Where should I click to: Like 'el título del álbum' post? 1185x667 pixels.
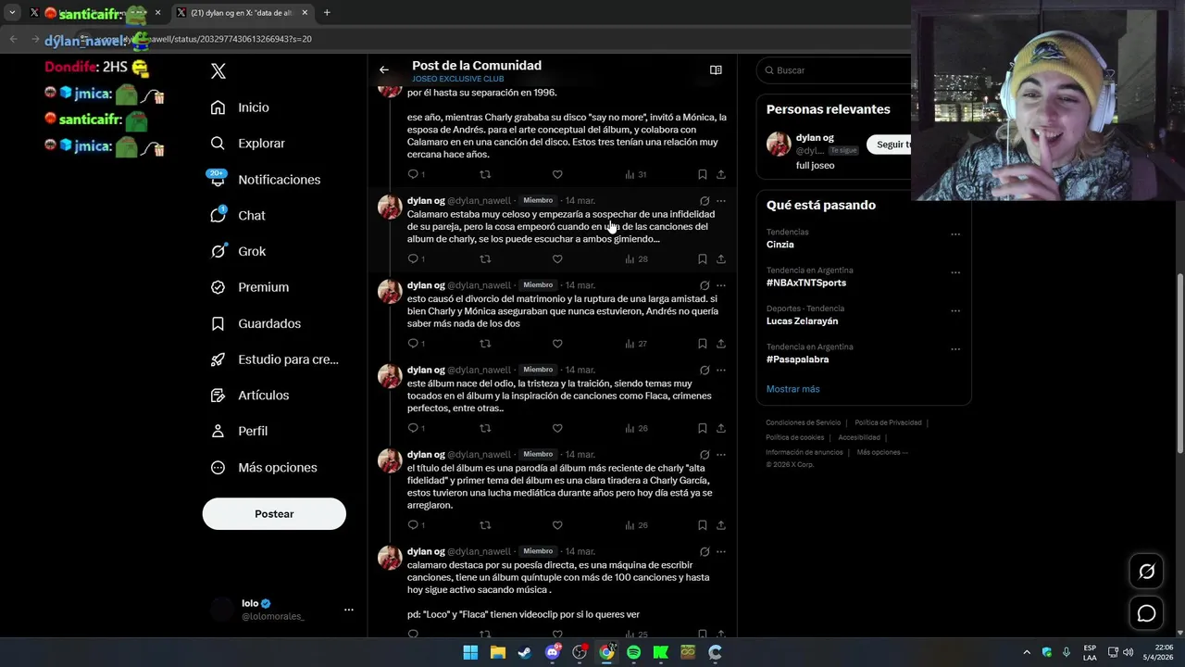557,525
